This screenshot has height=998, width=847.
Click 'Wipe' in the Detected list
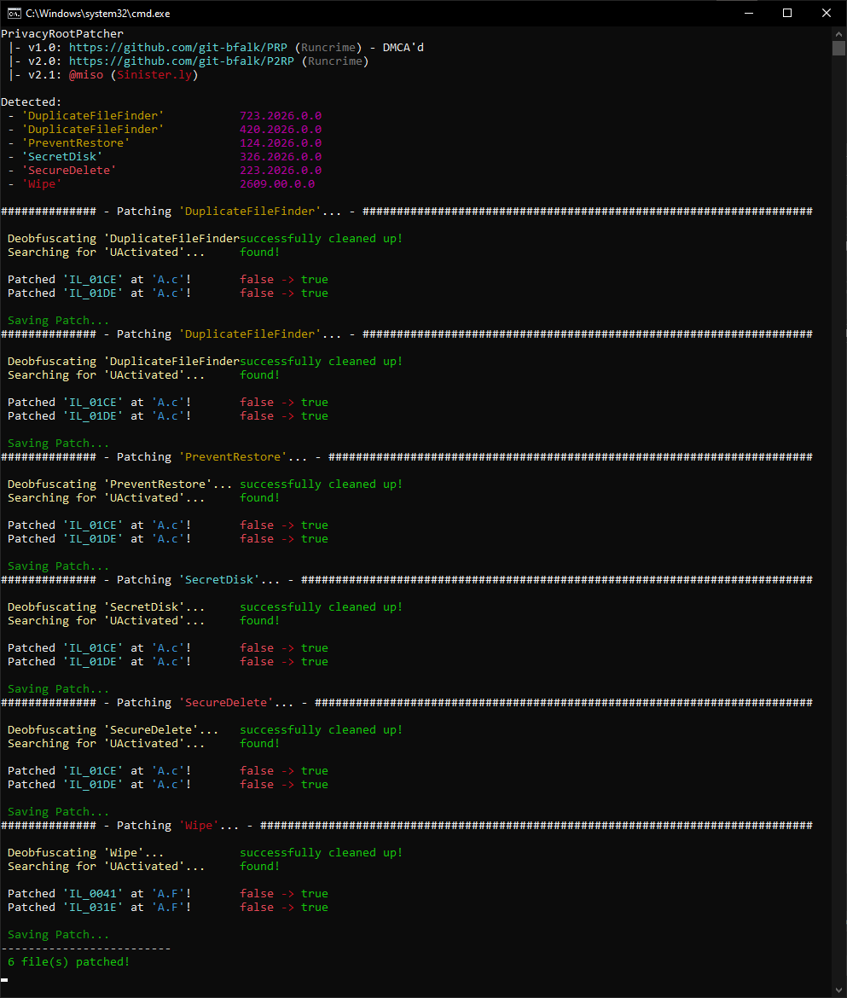click(41, 184)
